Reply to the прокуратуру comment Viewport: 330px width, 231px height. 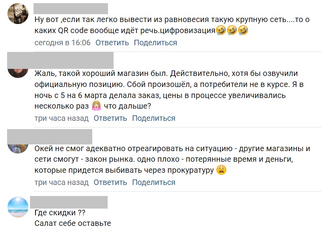(x=110, y=183)
